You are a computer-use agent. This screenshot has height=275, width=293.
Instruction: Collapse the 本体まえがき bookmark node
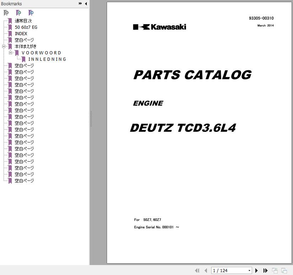click(4, 46)
